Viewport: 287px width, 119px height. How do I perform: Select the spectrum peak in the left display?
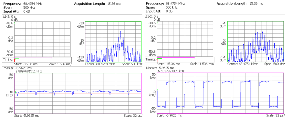point(121,32)
